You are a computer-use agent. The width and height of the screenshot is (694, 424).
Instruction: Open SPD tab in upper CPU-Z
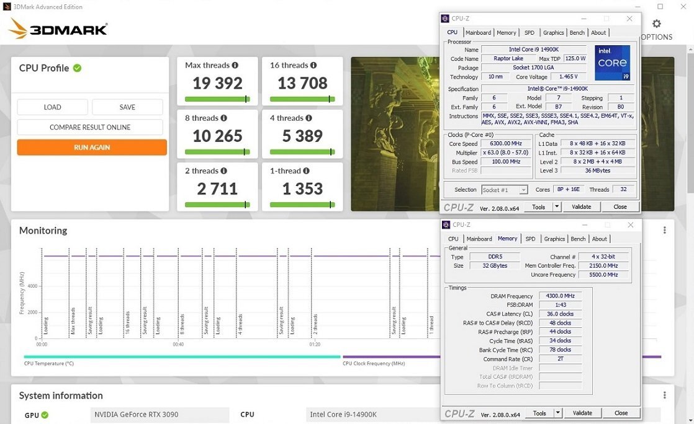(530, 33)
